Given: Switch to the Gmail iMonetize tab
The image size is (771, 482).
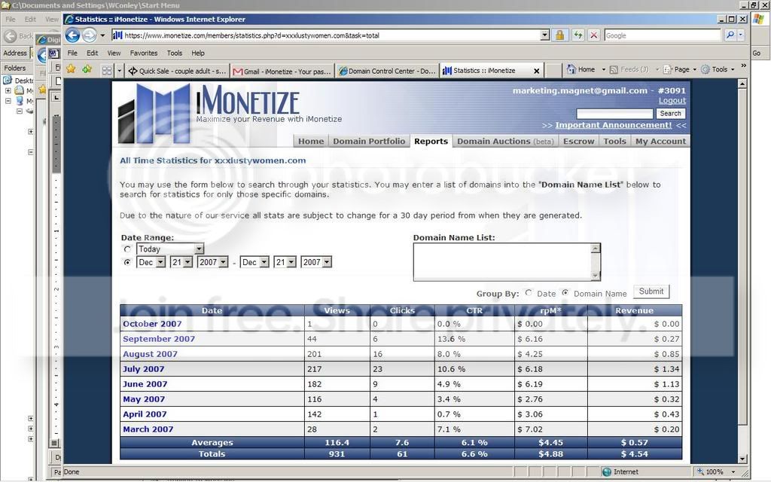Looking at the screenshot, I should tap(282, 71).
